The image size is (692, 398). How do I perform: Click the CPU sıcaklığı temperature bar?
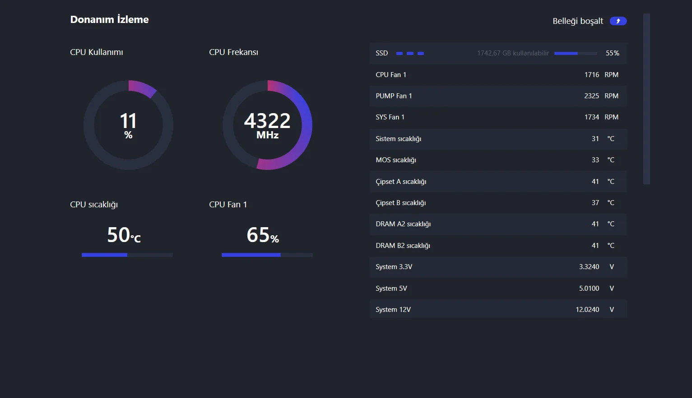[127, 255]
